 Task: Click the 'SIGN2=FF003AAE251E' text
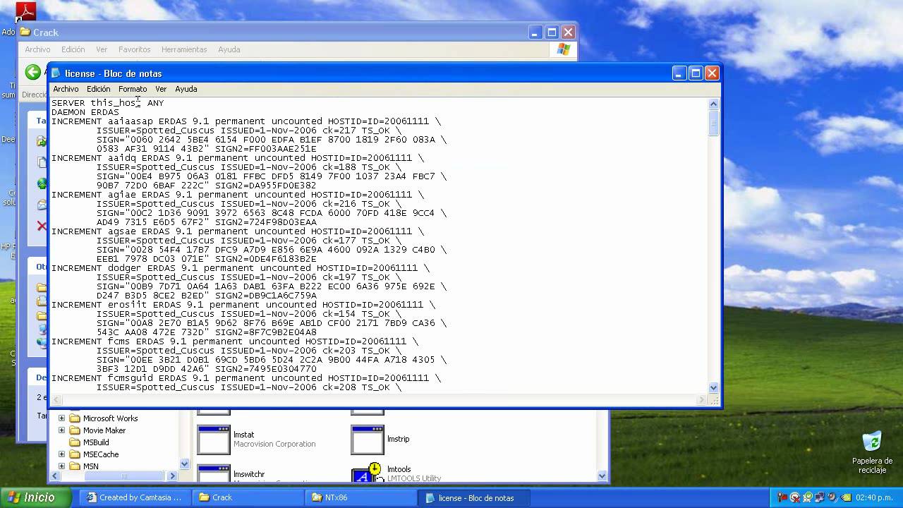coord(266,149)
